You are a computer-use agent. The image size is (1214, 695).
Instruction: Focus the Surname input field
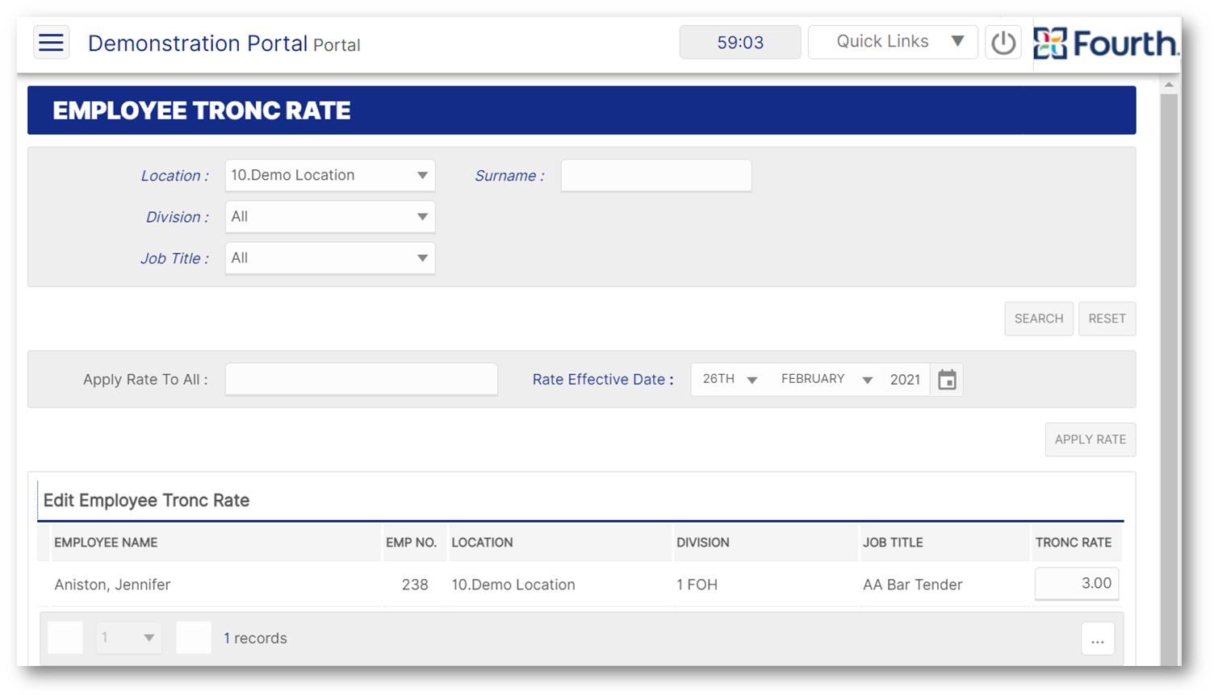tap(656, 175)
